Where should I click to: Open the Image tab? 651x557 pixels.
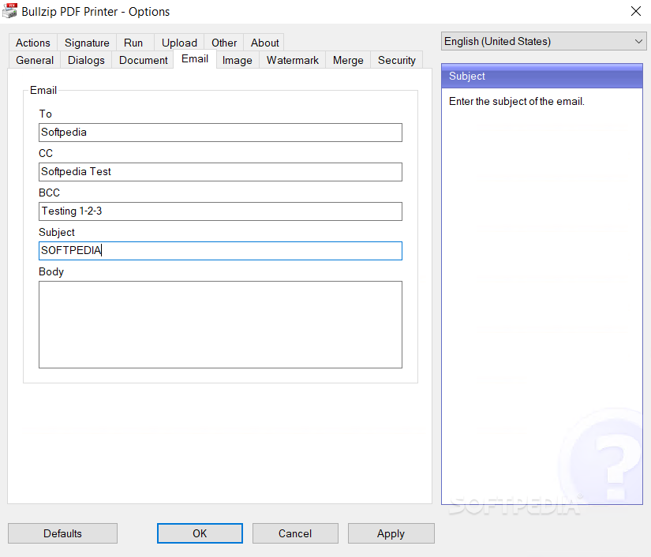pyautogui.click(x=237, y=60)
